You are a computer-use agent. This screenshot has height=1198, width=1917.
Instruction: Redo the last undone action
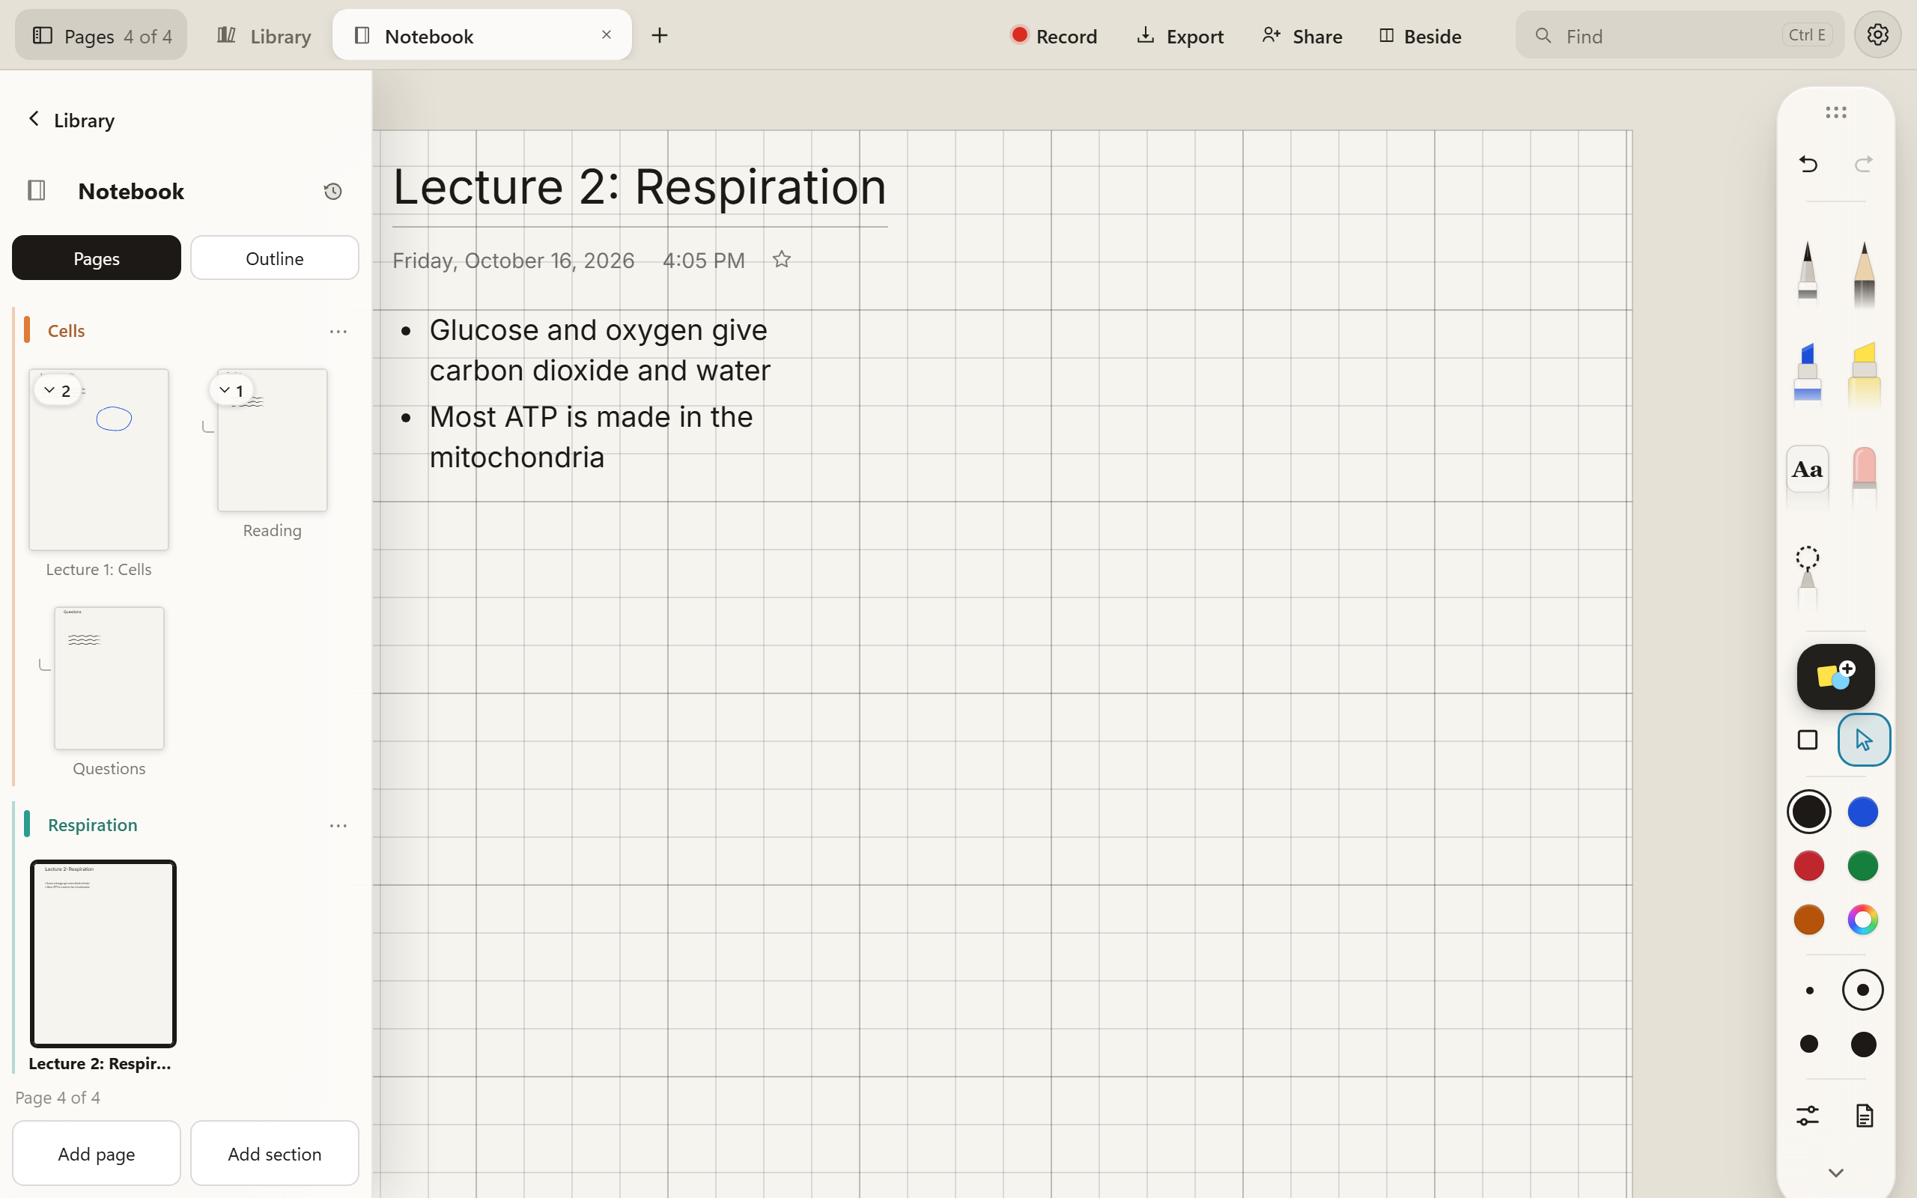tap(1864, 164)
